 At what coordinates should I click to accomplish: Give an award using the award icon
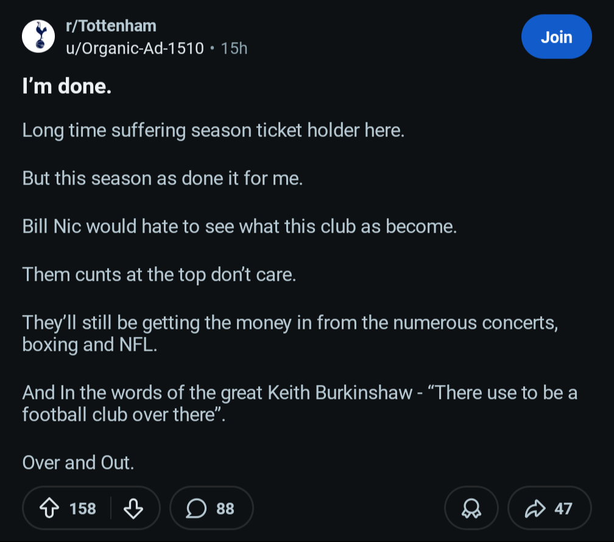point(471,508)
